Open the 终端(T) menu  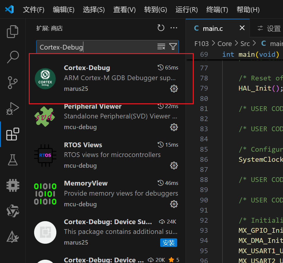217,9
